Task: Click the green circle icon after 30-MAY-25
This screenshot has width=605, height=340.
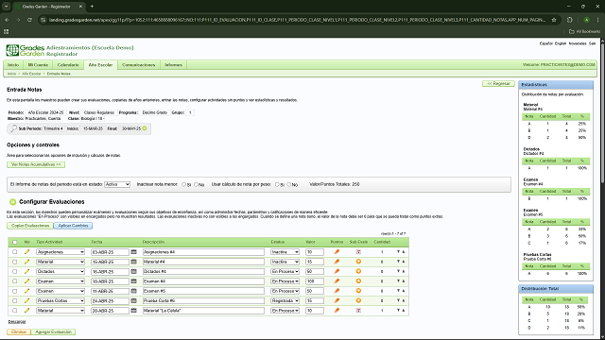Action: tap(145, 128)
